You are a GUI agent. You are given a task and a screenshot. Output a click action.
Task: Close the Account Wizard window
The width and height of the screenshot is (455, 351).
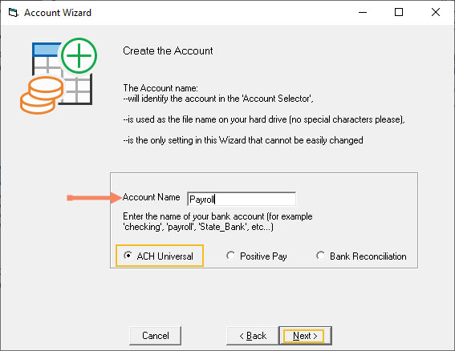tap(436, 13)
